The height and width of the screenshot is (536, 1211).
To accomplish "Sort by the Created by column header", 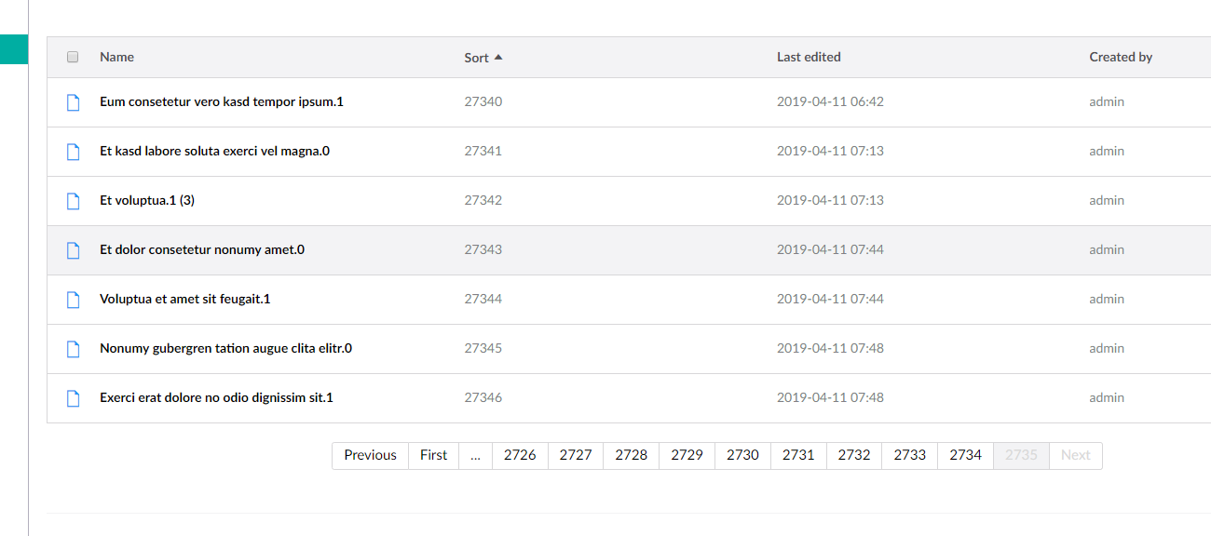I will [1121, 58].
